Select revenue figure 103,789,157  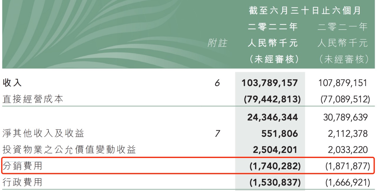coord(270,83)
